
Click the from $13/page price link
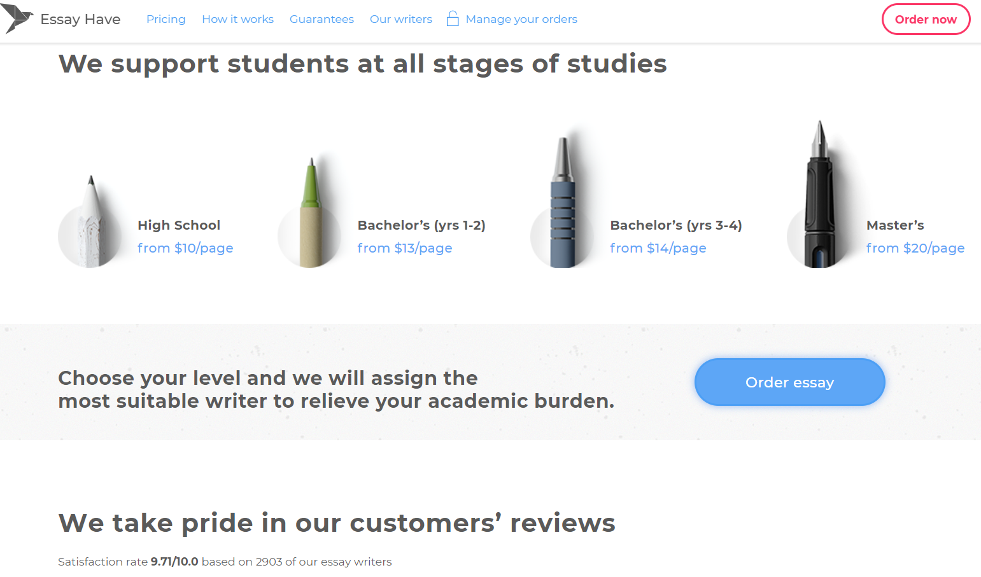[x=405, y=248]
